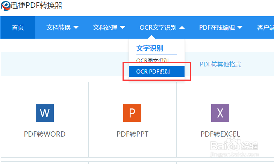Open the 首页 home tab
Image resolution: width=274 pixels, height=164 pixels.
pos(18,27)
